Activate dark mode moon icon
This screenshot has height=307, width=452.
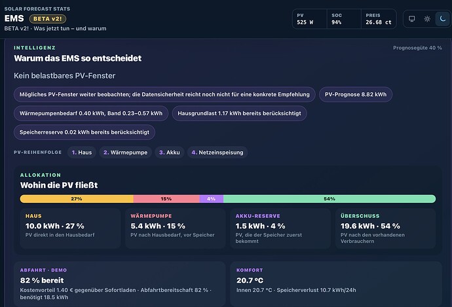[x=442, y=19]
